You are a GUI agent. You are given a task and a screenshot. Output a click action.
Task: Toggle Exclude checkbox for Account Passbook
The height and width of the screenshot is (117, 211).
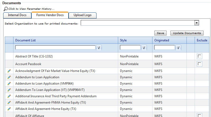199,64
